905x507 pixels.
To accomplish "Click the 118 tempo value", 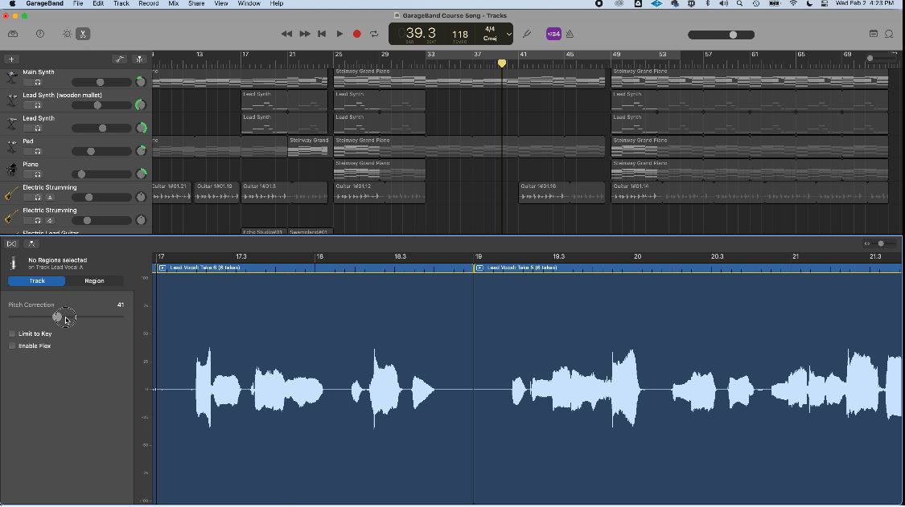I will pos(460,35).
